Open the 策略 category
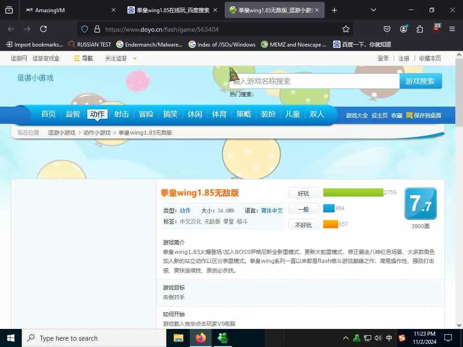This screenshot has width=463, height=347. [244, 114]
